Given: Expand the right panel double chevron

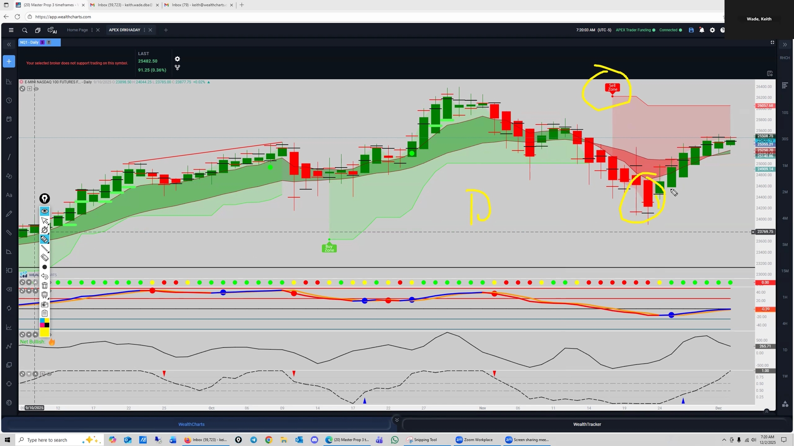Looking at the screenshot, I should [x=784, y=45].
